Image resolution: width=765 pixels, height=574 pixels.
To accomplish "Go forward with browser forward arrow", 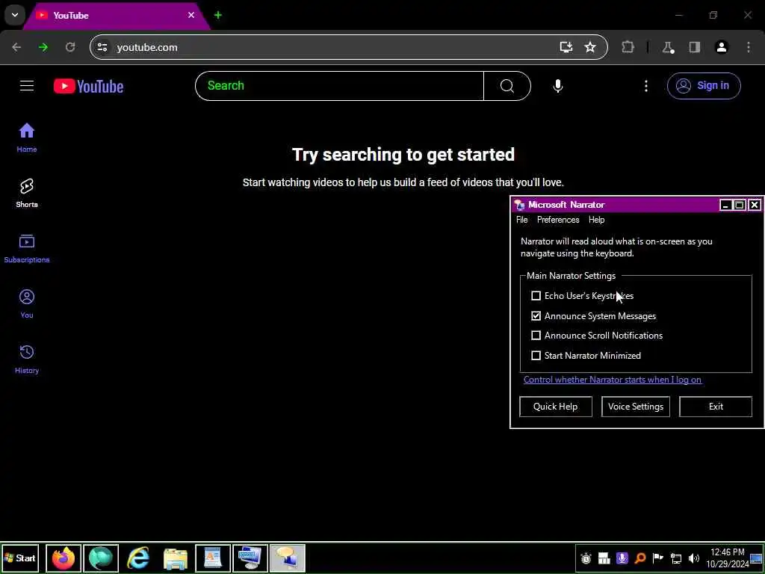I will coord(43,47).
